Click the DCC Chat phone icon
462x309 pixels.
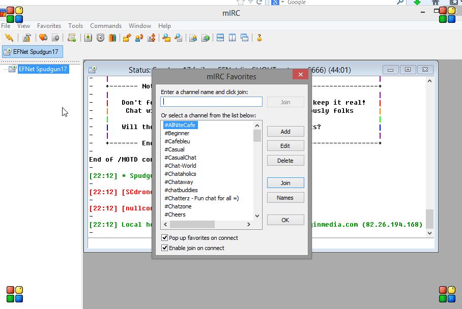(139, 38)
